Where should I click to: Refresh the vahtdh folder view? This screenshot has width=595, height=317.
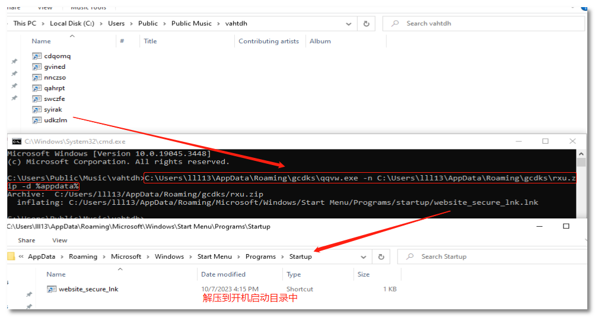366,24
